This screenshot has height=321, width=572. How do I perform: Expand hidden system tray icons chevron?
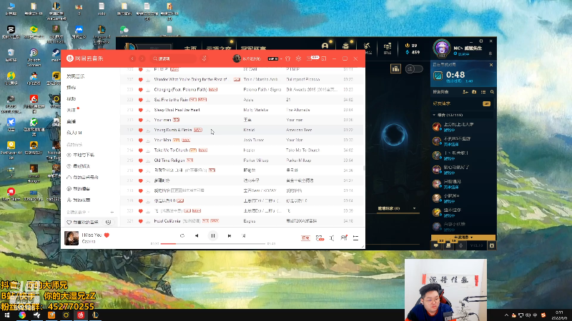(506, 315)
